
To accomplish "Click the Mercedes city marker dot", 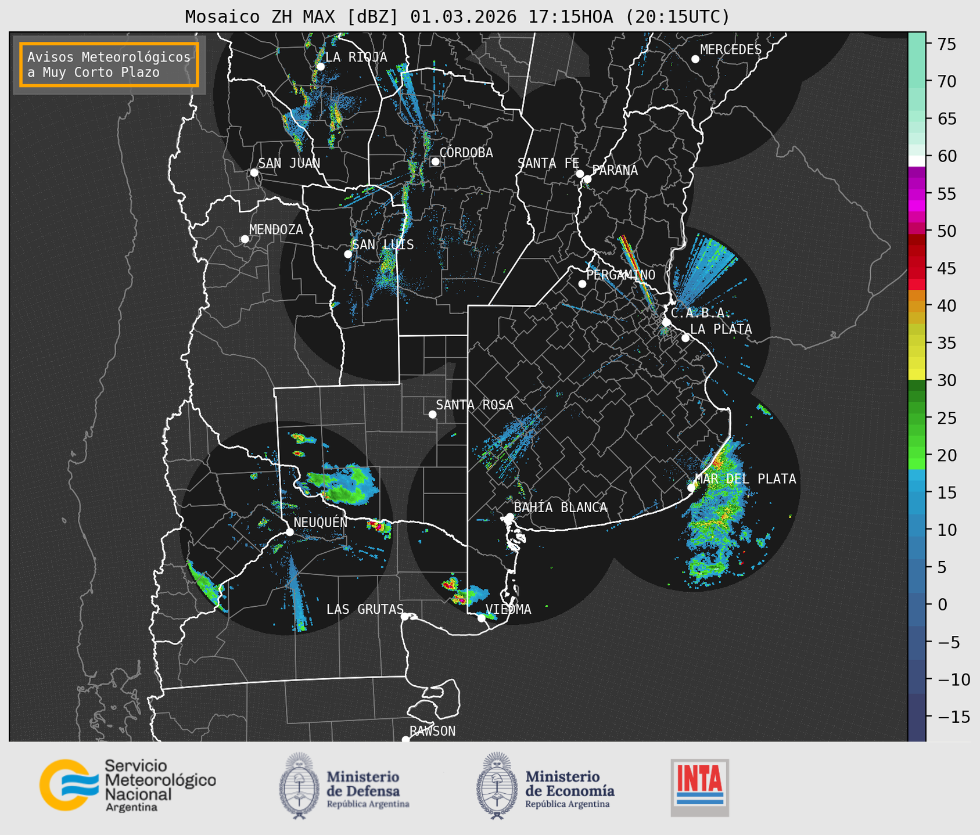I will tap(695, 59).
